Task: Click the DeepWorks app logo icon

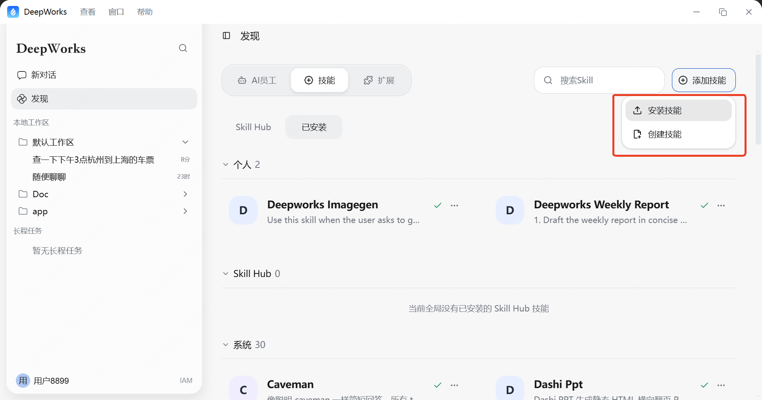Action: pyautogui.click(x=13, y=12)
